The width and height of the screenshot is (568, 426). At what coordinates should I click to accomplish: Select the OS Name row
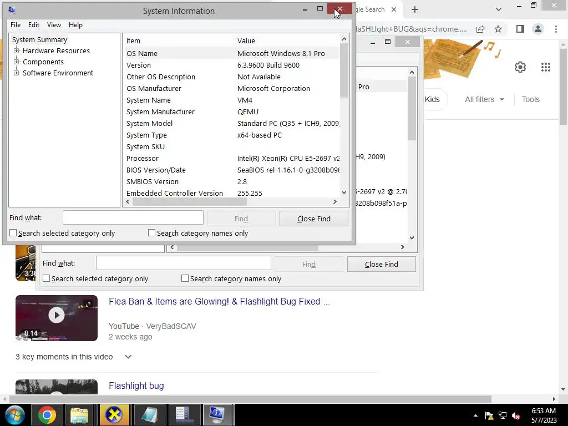coord(232,53)
